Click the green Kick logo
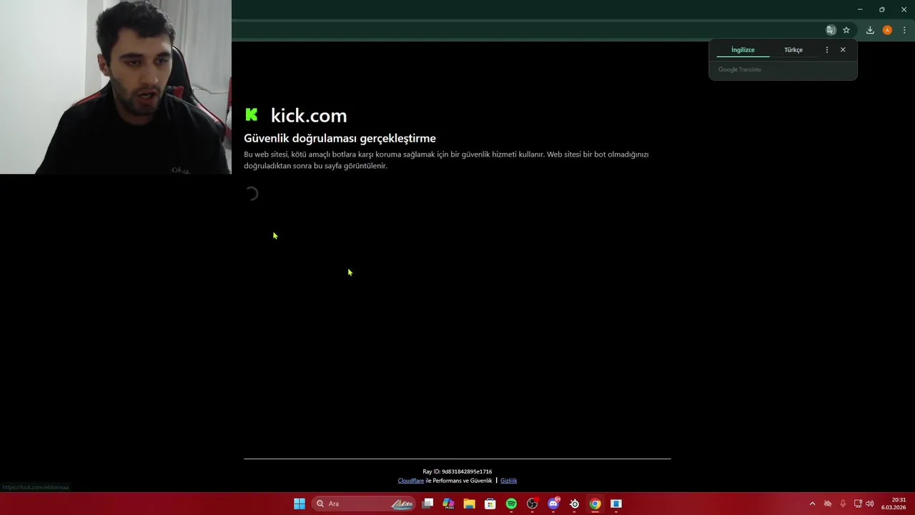This screenshot has height=515, width=915. (x=251, y=114)
